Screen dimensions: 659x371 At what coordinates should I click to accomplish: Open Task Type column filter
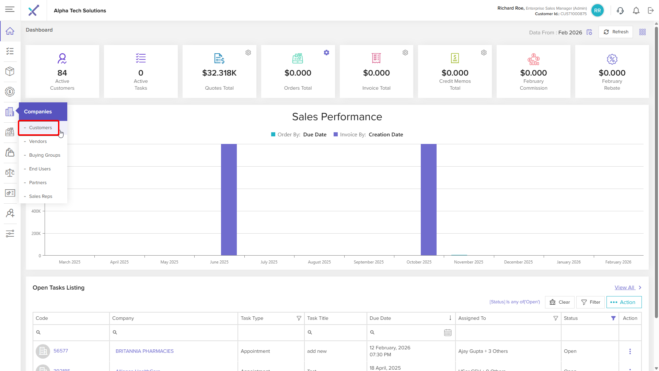click(x=299, y=318)
